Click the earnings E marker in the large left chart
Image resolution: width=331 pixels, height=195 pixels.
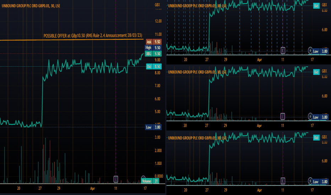click(x=116, y=179)
